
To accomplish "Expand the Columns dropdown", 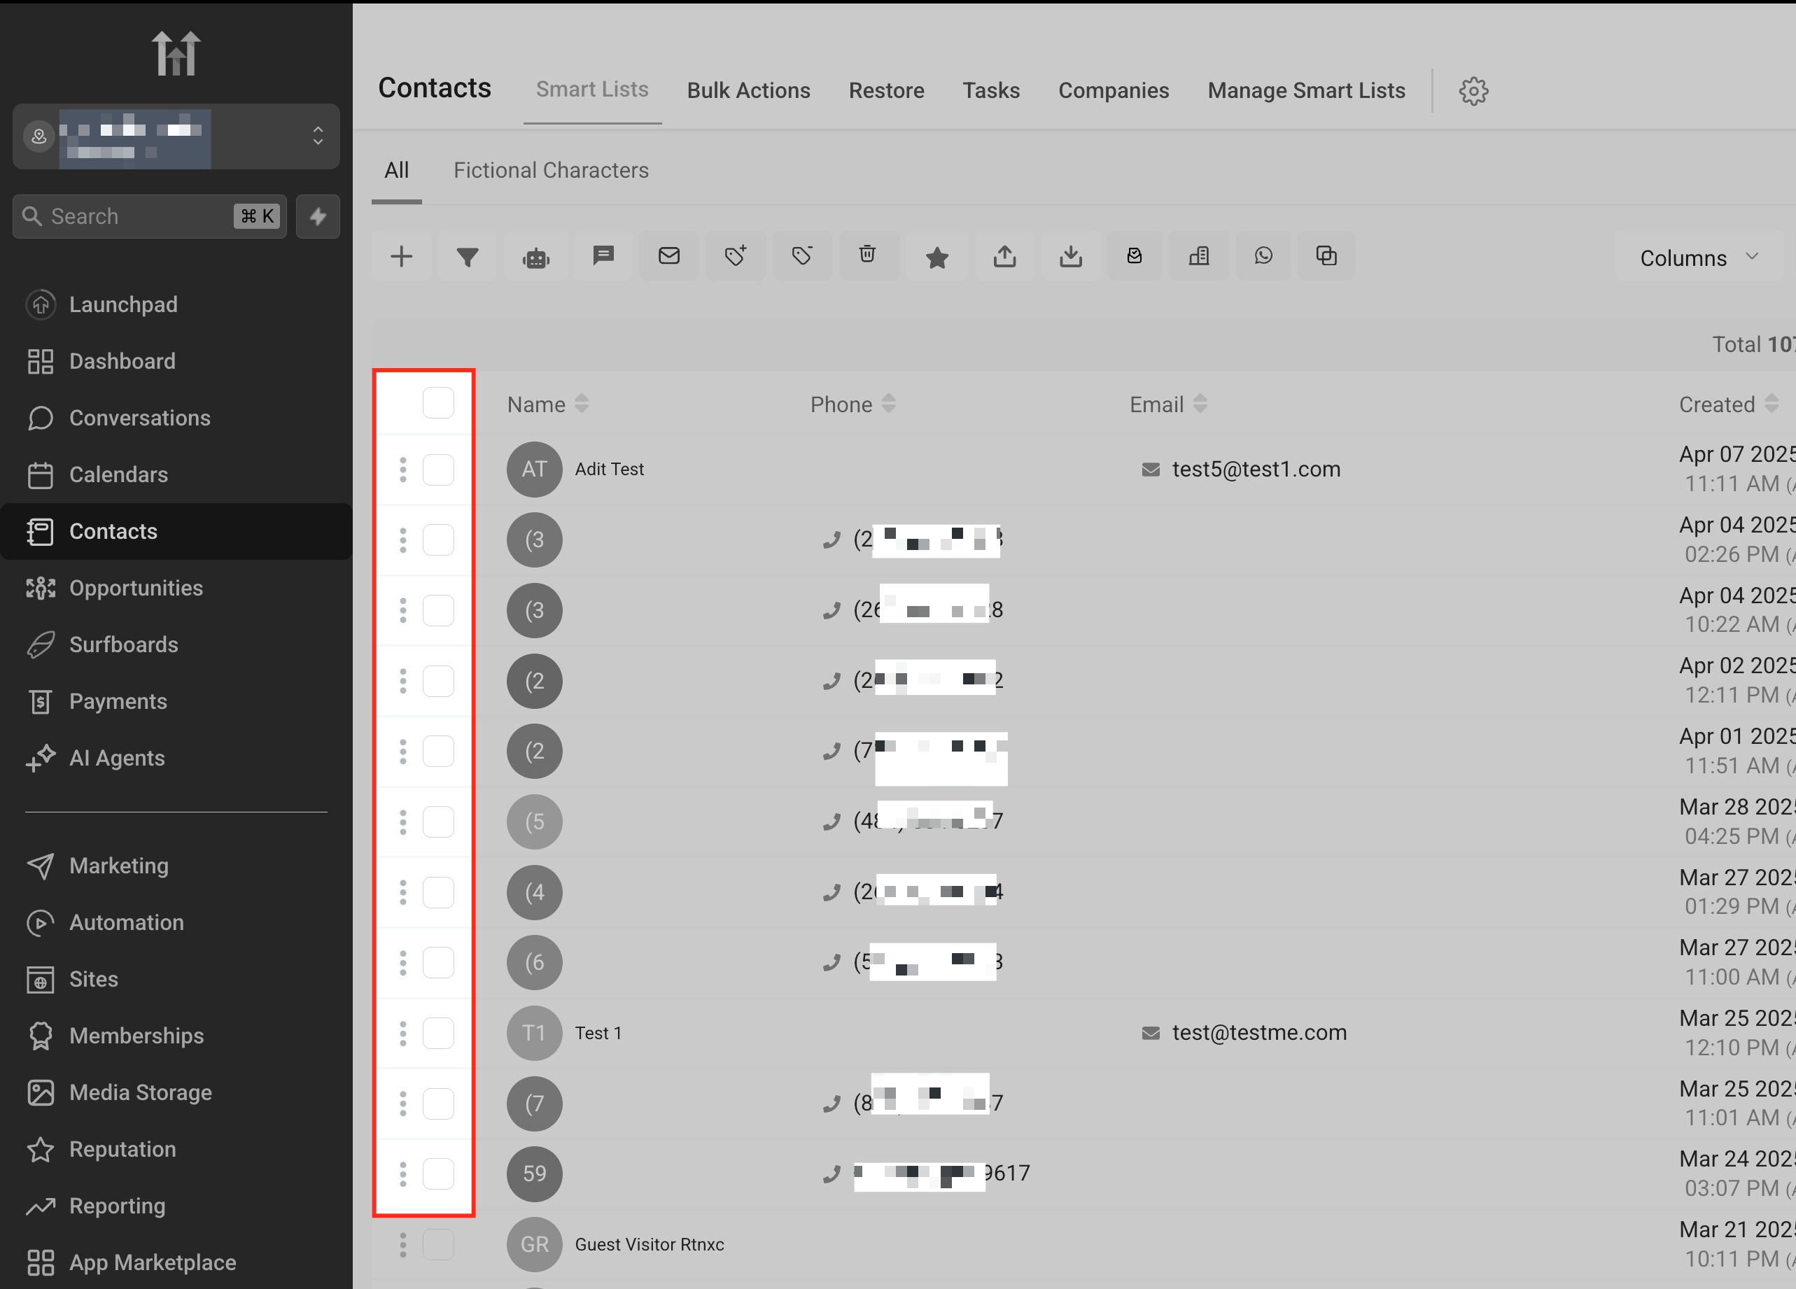I will tap(1699, 258).
